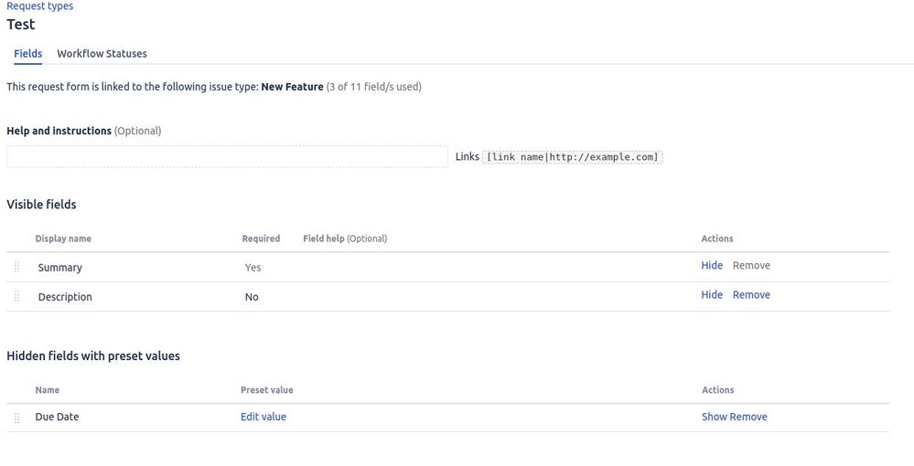
Task: Remove the Description field
Action: [751, 295]
